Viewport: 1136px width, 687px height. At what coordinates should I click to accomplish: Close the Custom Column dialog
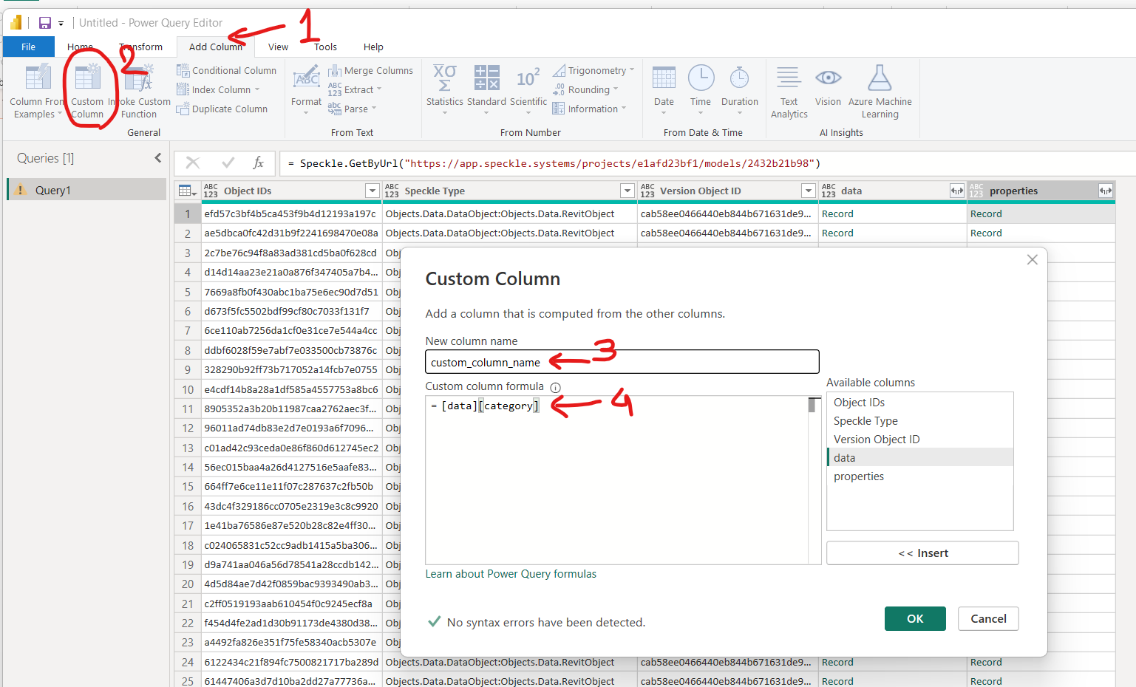tap(1033, 259)
